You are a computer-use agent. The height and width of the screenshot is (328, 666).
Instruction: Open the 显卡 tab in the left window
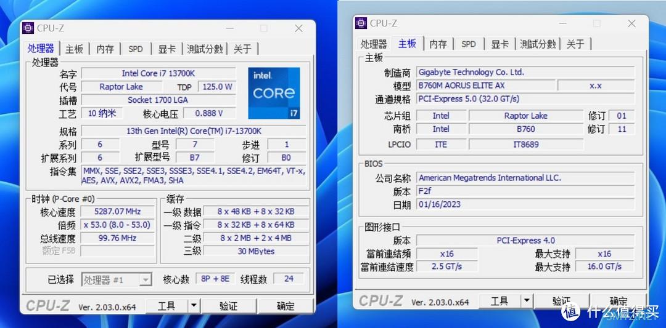[166, 49]
